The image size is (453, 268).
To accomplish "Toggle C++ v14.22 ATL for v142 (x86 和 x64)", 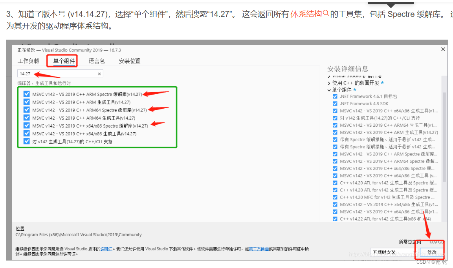I will coord(335,219).
